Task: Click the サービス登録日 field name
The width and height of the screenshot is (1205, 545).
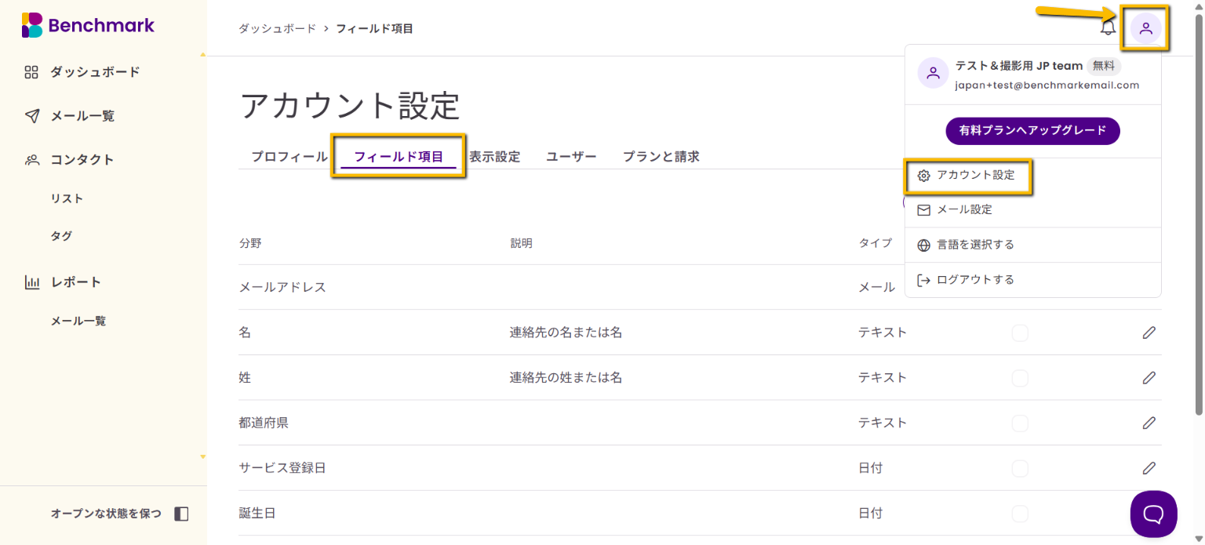Action: tap(282, 468)
